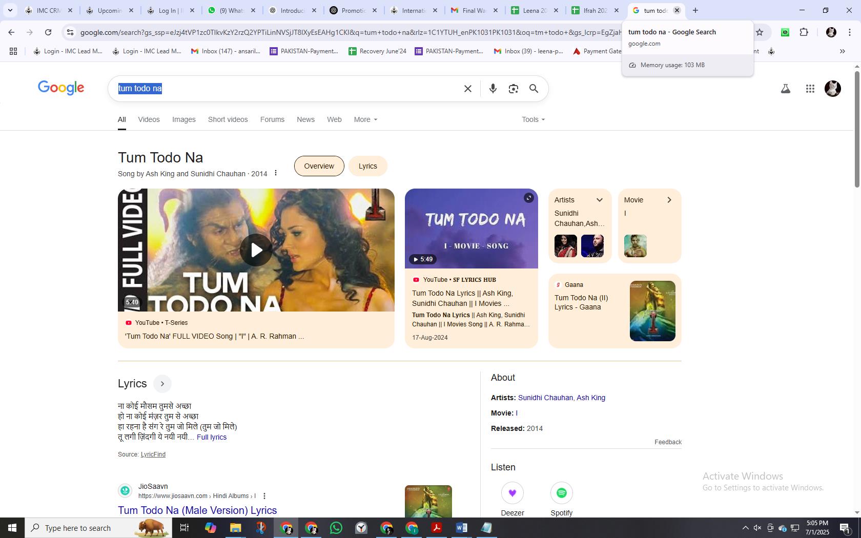This screenshot has height=538, width=861.
Task: Open Spotify listen option
Action: click(x=562, y=499)
